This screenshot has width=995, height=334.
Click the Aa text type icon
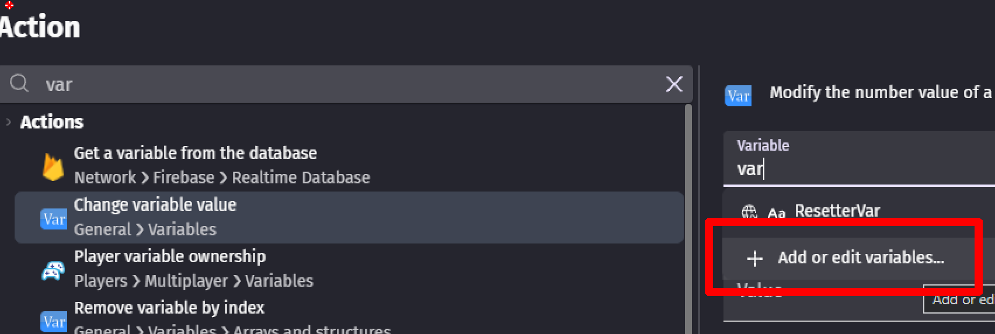coord(776,214)
